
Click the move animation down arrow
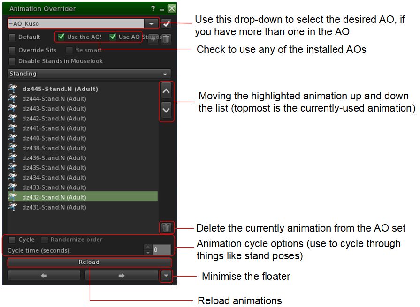[x=166, y=111]
